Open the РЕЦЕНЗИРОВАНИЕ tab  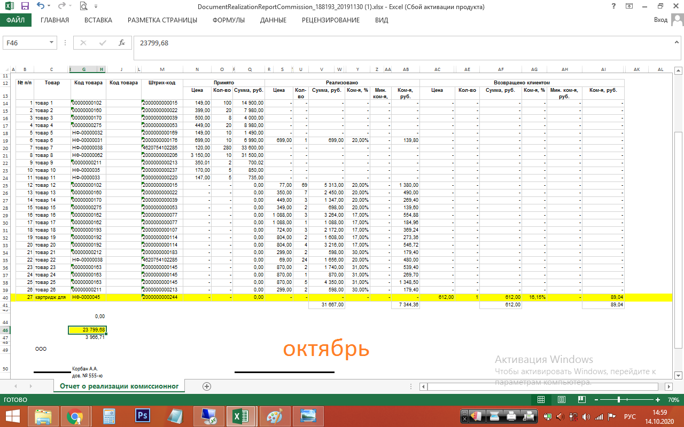(x=331, y=20)
